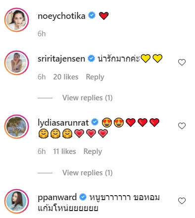Image resolution: width=195 pixels, height=218 pixels.
Task: Like ppanward's comment with heart icon
Action: 182,201
